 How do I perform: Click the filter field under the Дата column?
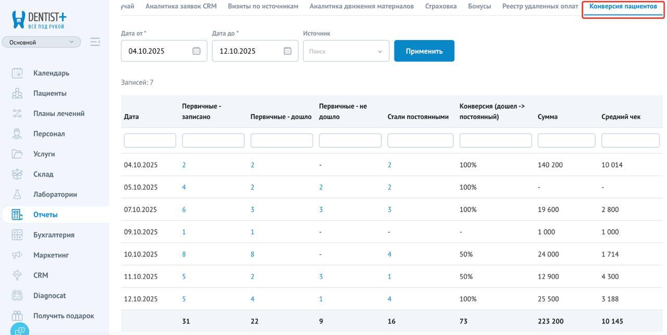point(150,140)
